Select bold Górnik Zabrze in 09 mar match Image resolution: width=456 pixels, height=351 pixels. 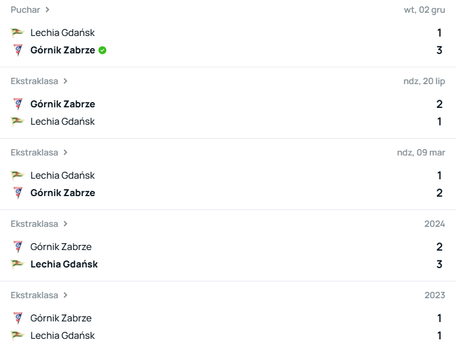(63, 193)
